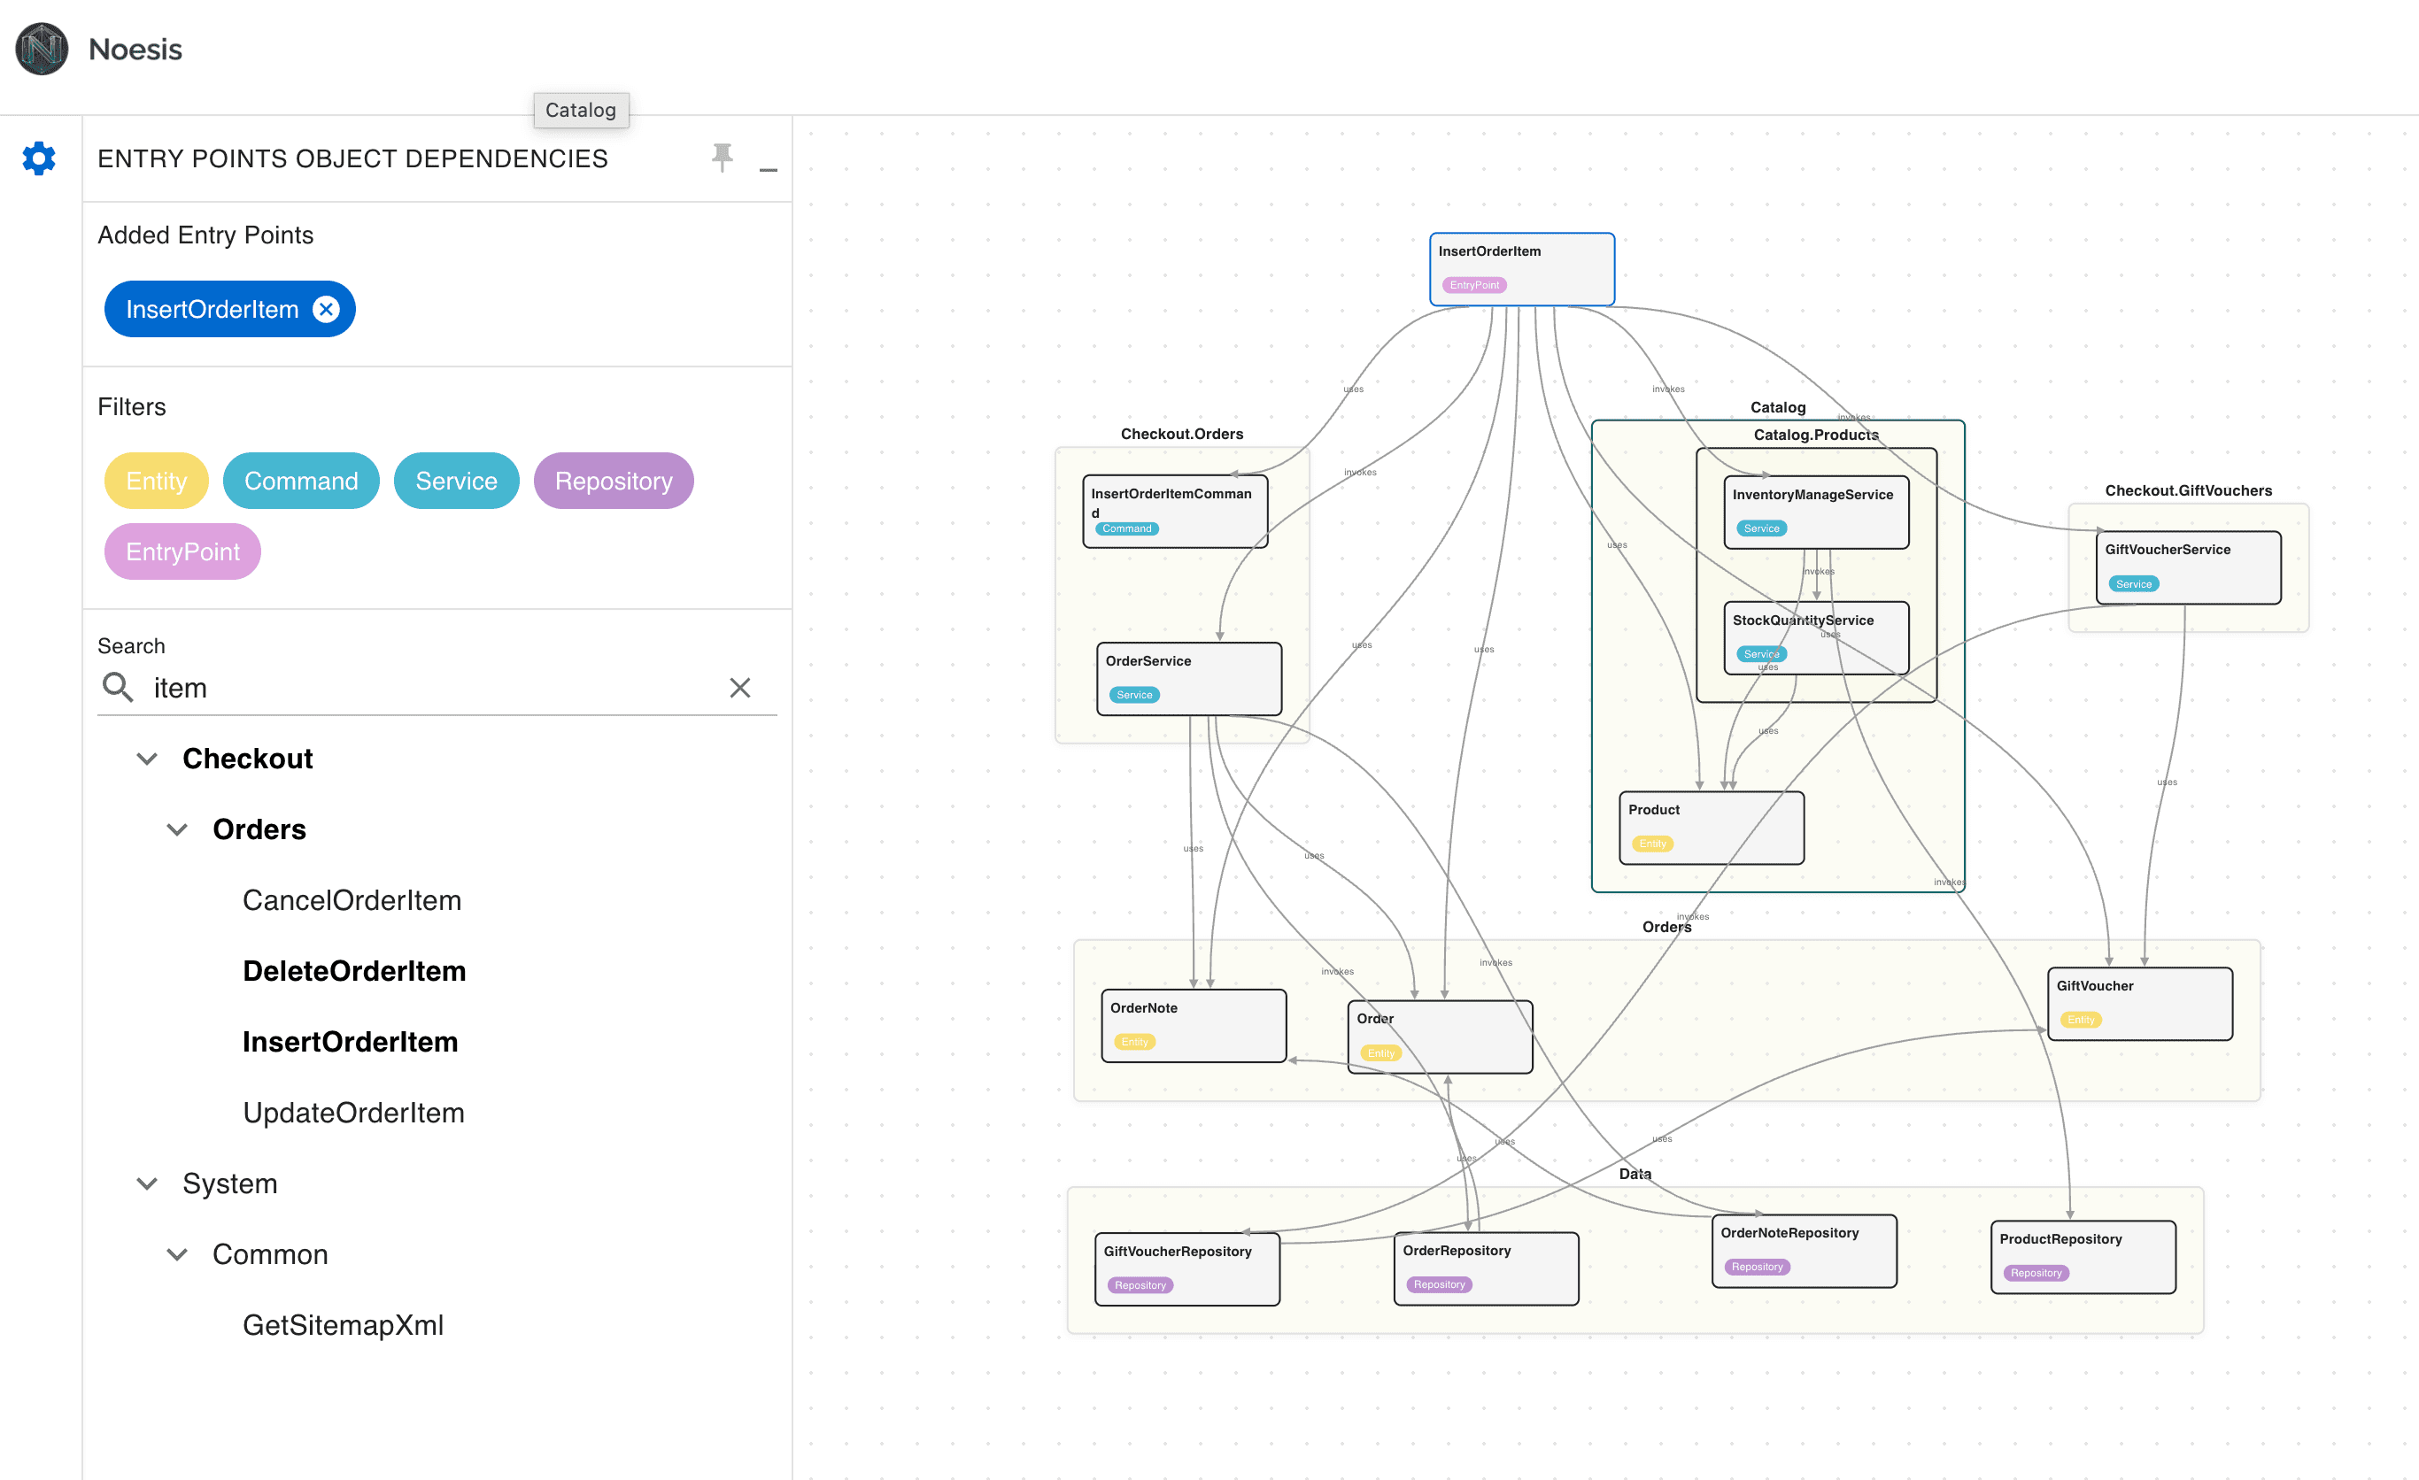Clear the search field text
The width and height of the screenshot is (2419, 1480).
[739, 688]
